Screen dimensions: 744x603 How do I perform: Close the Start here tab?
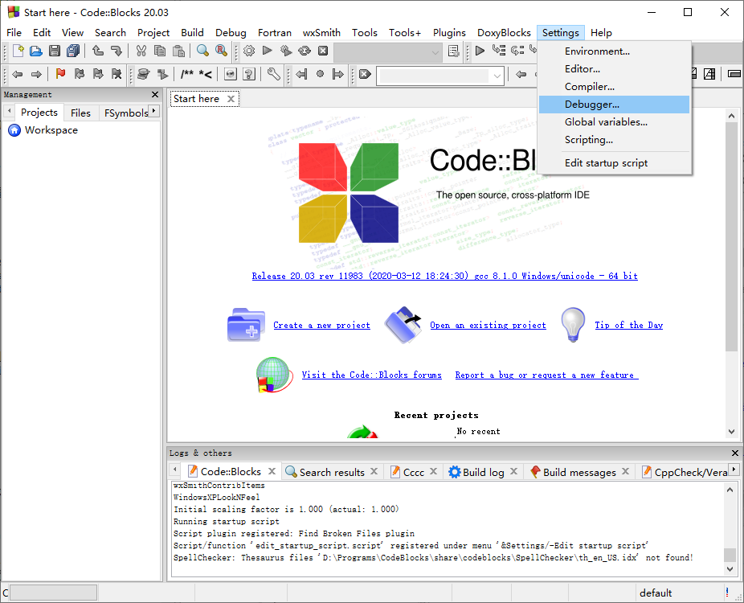[231, 99]
